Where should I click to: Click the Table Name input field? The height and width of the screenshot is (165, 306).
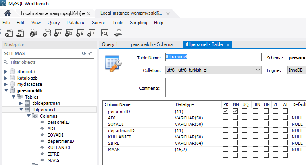[x=213, y=57]
